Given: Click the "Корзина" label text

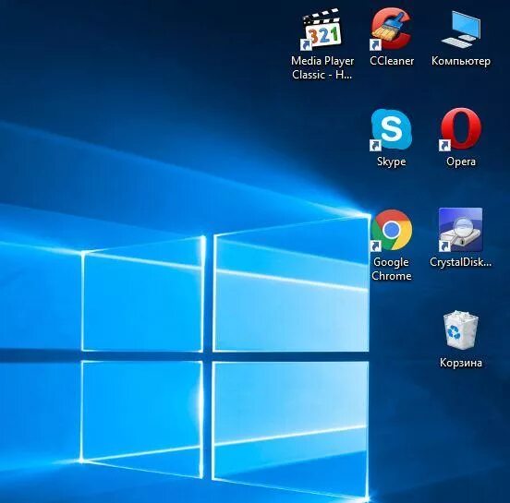Looking at the screenshot, I should pos(461,363).
